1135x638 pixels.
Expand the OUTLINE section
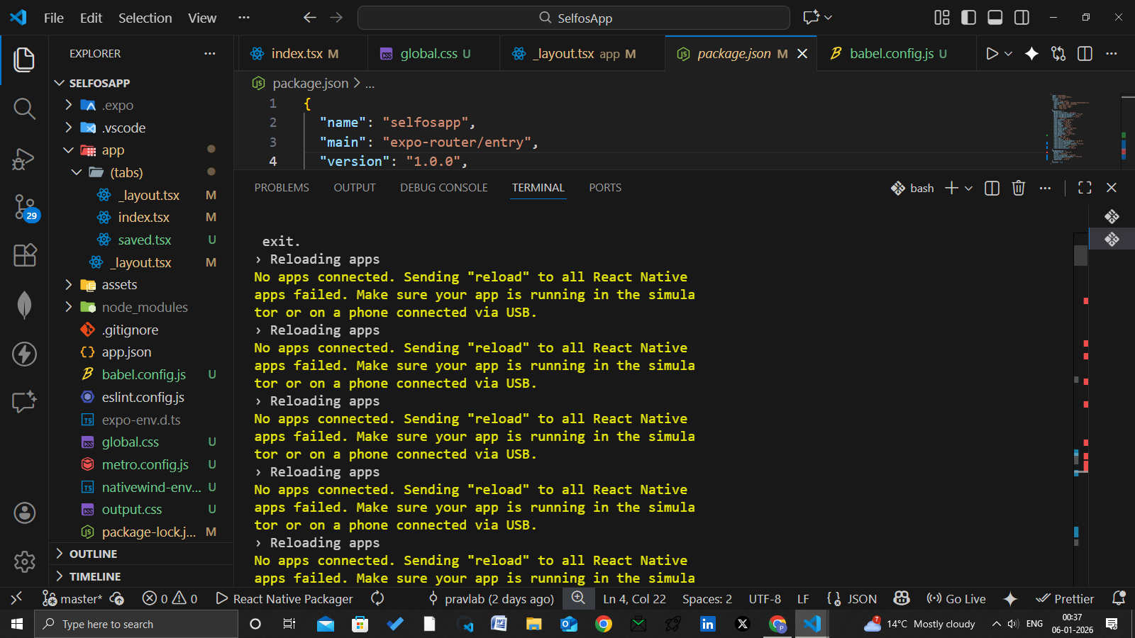[93, 554]
